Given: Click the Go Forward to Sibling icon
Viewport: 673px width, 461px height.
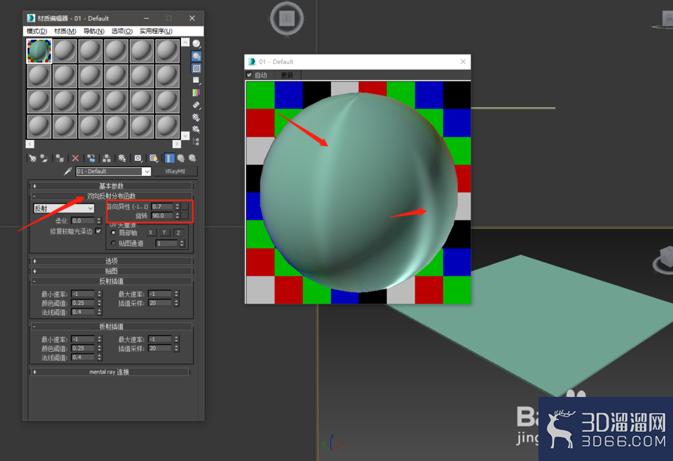Looking at the screenshot, I should [192, 158].
